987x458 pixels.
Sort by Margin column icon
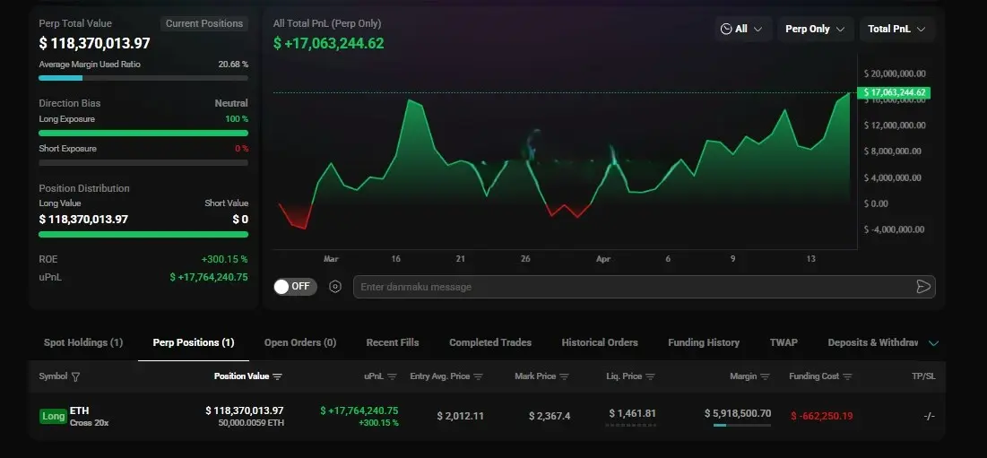click(x=765, y=376)
